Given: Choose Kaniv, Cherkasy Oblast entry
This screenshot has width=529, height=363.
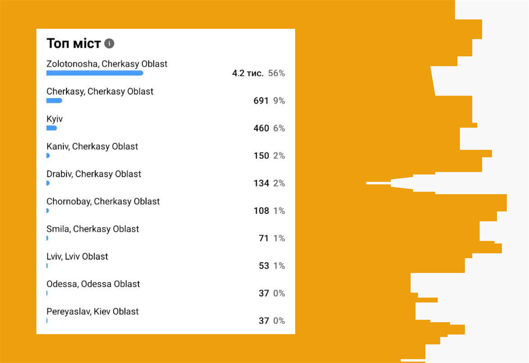Looking at the screenshot, I should (x=92, y=146).
